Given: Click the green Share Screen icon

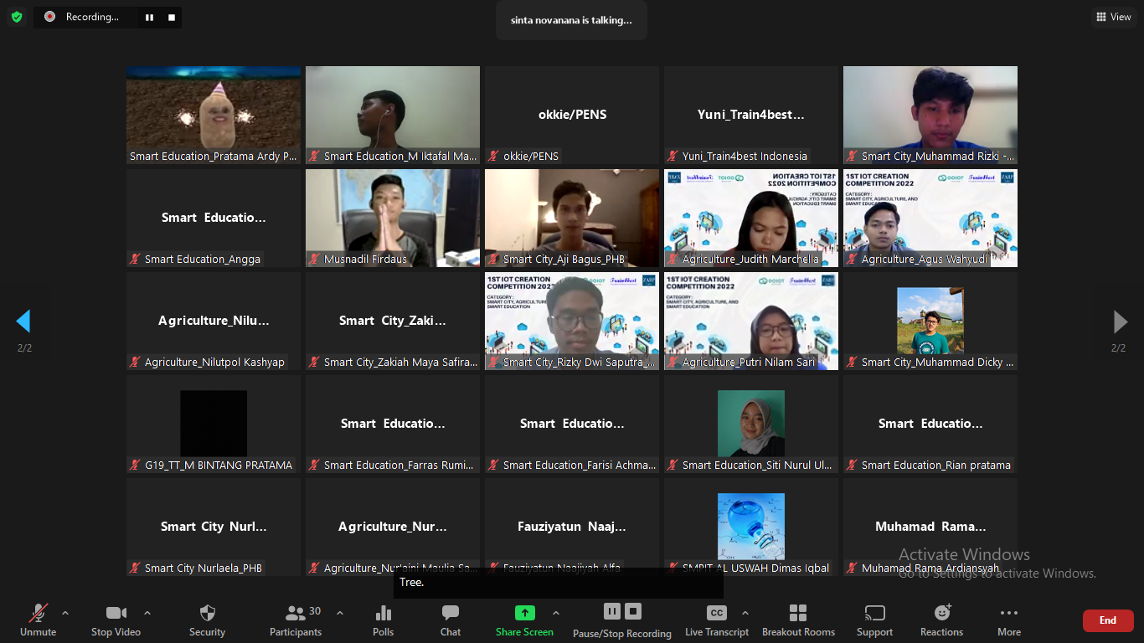Looking at the screenshot, I should (524, 613).
